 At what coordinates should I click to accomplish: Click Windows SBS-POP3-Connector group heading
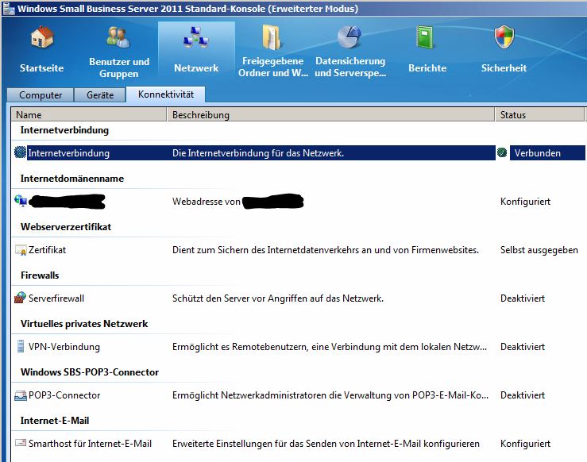[x=90, y=372]
